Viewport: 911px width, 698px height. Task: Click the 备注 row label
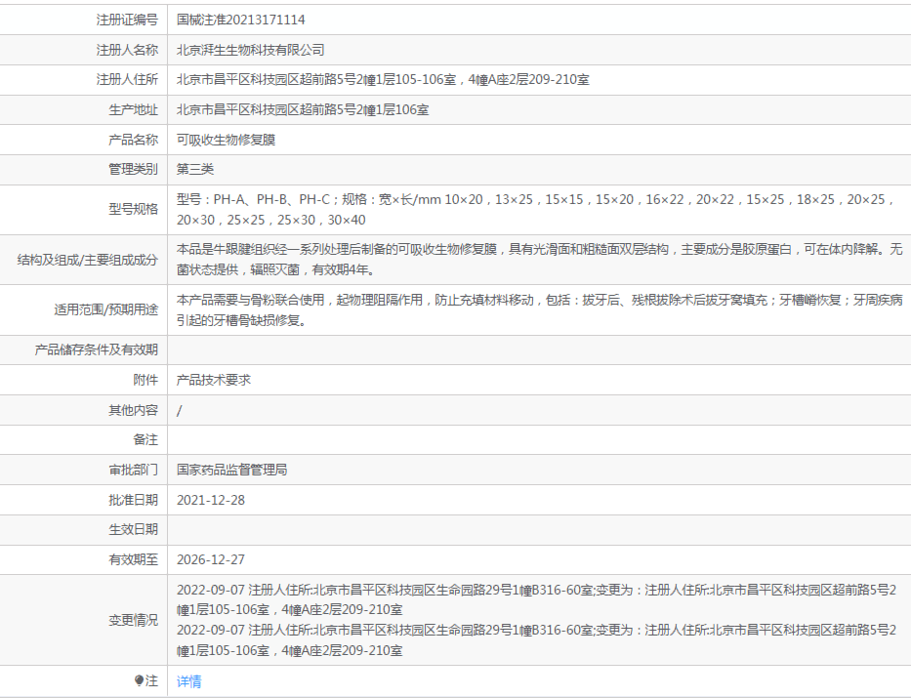coord(145,439)
